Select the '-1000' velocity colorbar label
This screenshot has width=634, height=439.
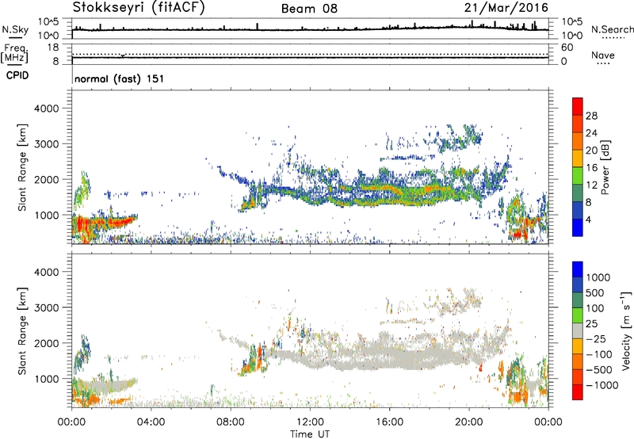click(x=602, y=385)
